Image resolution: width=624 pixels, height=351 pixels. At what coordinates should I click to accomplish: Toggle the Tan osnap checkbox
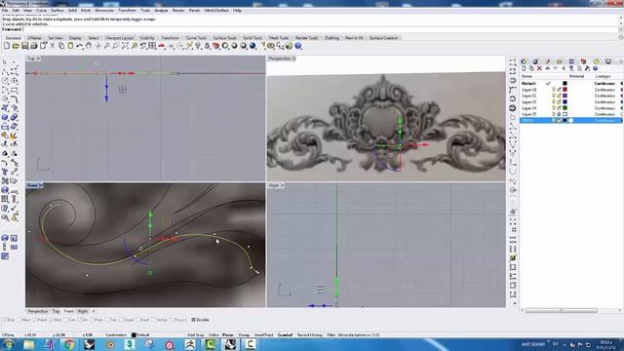point(107,320)
